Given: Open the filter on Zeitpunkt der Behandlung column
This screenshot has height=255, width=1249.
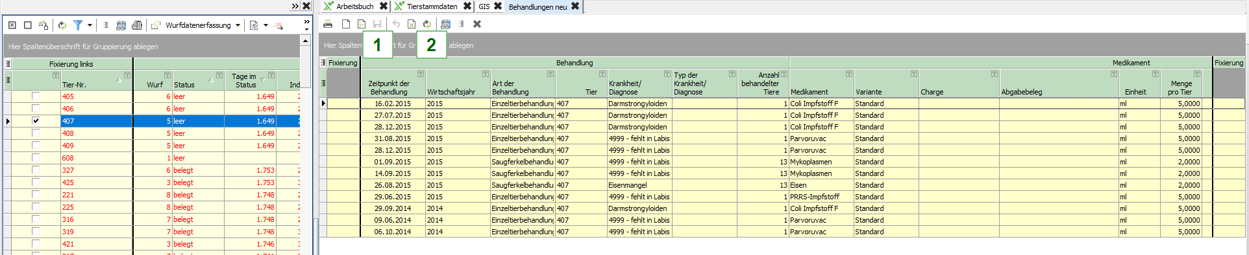Looking at the screenshot, I should point(421,74).
